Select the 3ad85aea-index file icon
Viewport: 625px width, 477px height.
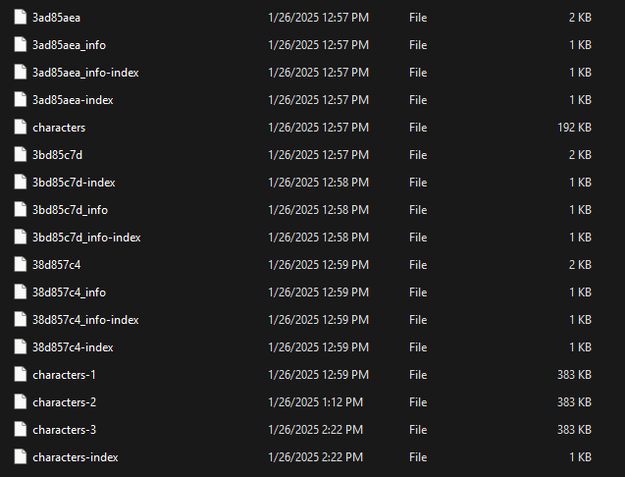point(21,100)
